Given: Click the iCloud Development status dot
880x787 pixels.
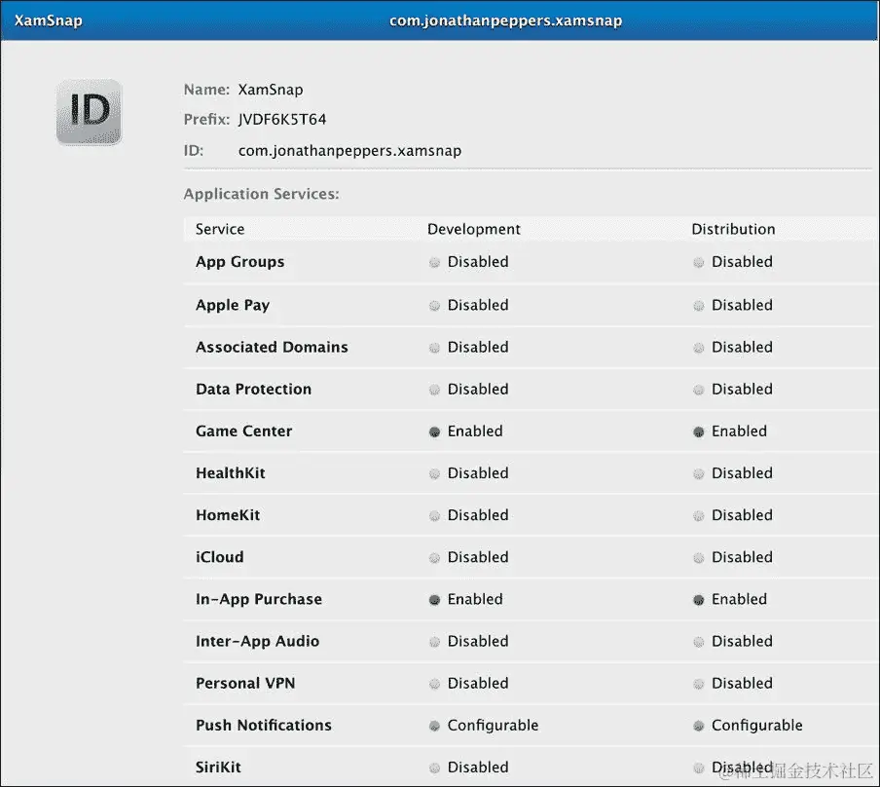Looking at the screenshot, I should pos(434,558).
